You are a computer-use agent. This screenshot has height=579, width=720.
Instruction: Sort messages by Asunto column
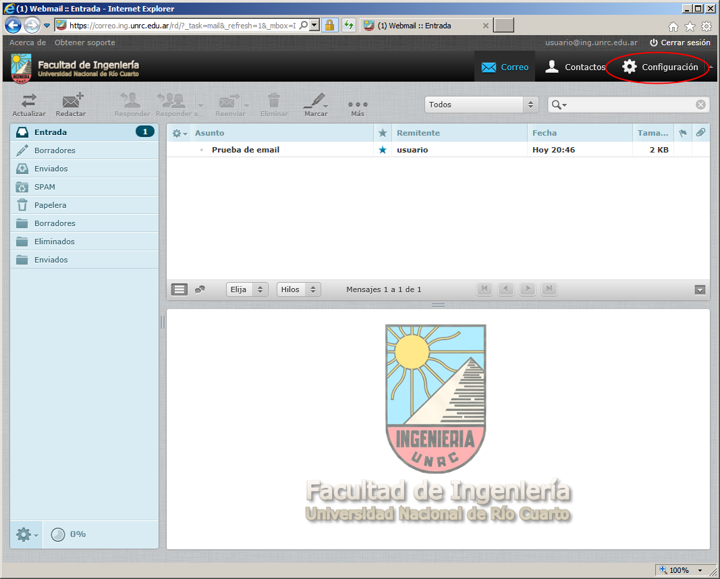[209, 133]
